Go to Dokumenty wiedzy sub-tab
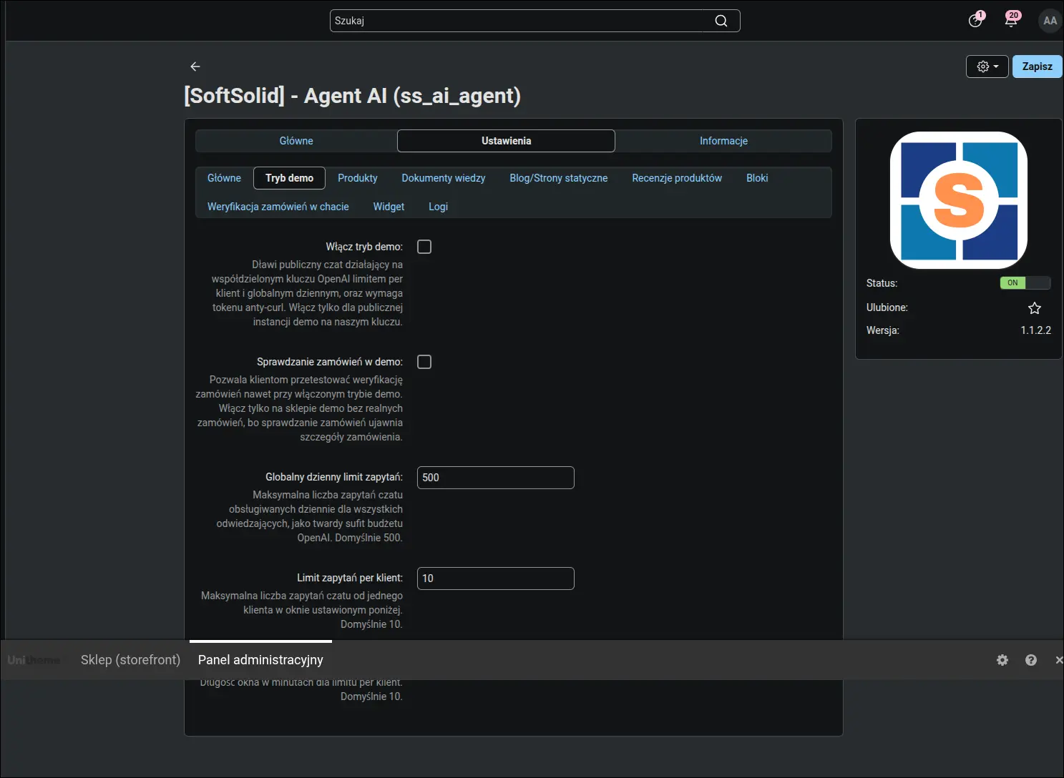Image resolution: width=1064 pixels, height=778 pixels. tap(444, 178)
